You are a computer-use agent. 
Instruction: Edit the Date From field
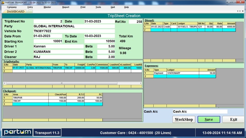point(48,36)
